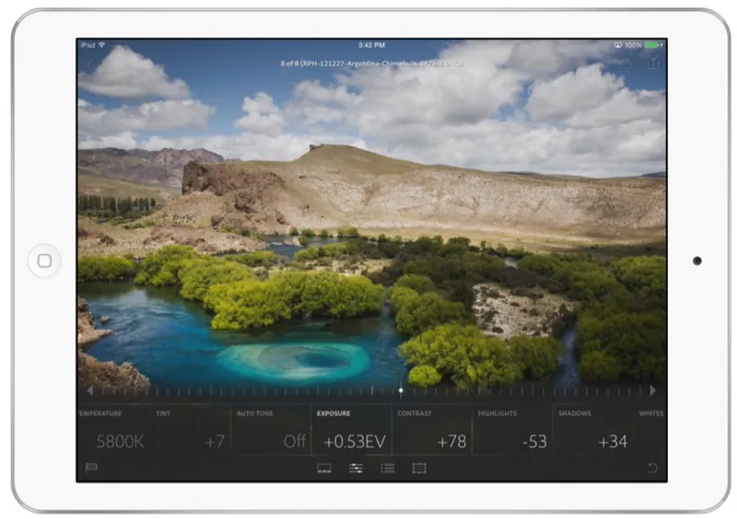The width and height of the screenshot is (737, 519).
Task: Open the presets list icon
Action: [x=388, y=468]
